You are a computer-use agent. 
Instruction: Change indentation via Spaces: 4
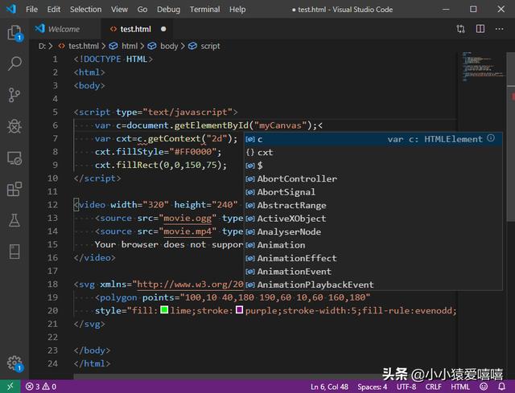click(372, 387)
